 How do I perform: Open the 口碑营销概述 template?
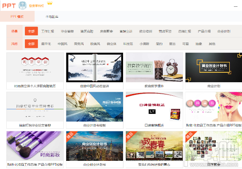tap(154, 107)
